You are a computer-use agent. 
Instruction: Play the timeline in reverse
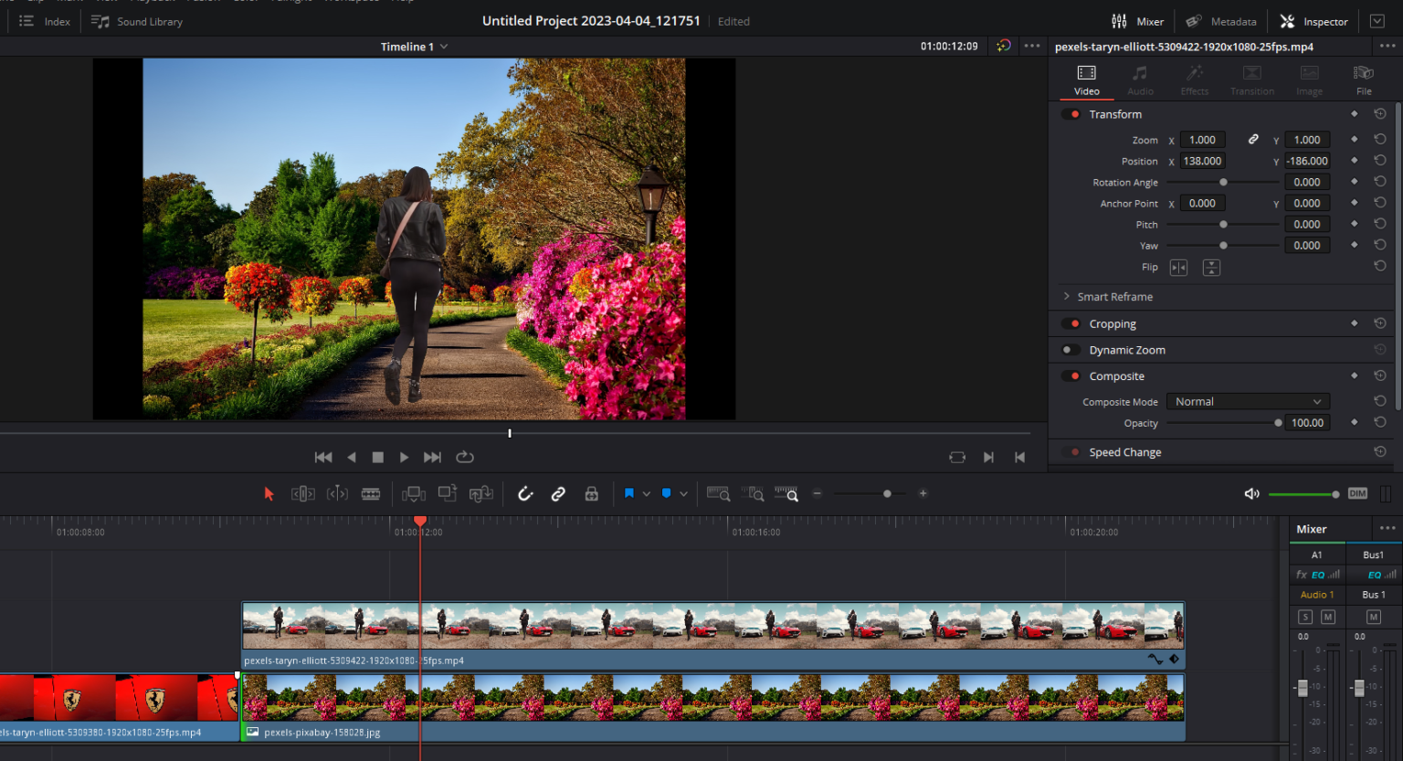pyautogui.click(x=352, y=457)
